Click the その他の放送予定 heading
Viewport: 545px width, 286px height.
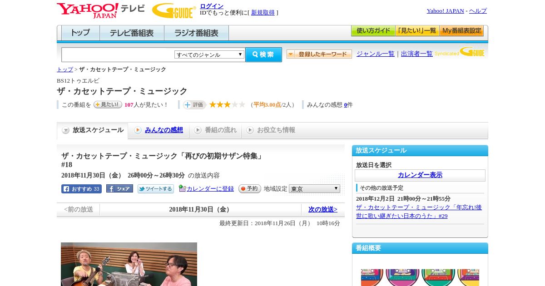(381, 188)
